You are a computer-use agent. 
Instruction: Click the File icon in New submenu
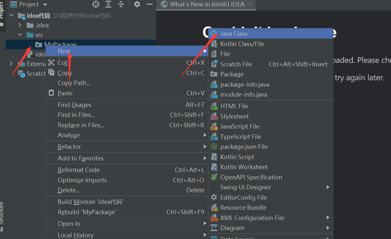coord(214,54)
